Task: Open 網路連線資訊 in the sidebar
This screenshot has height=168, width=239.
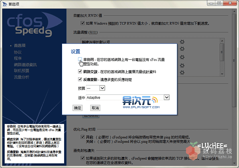Action: [x=25, y=65]
